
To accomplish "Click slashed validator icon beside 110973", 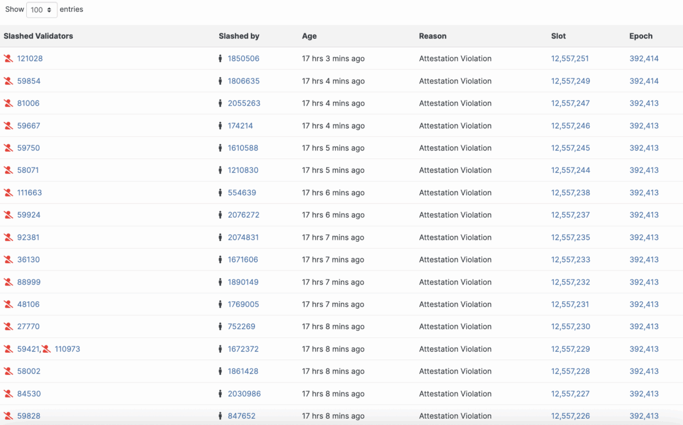I will coord(46,349).
